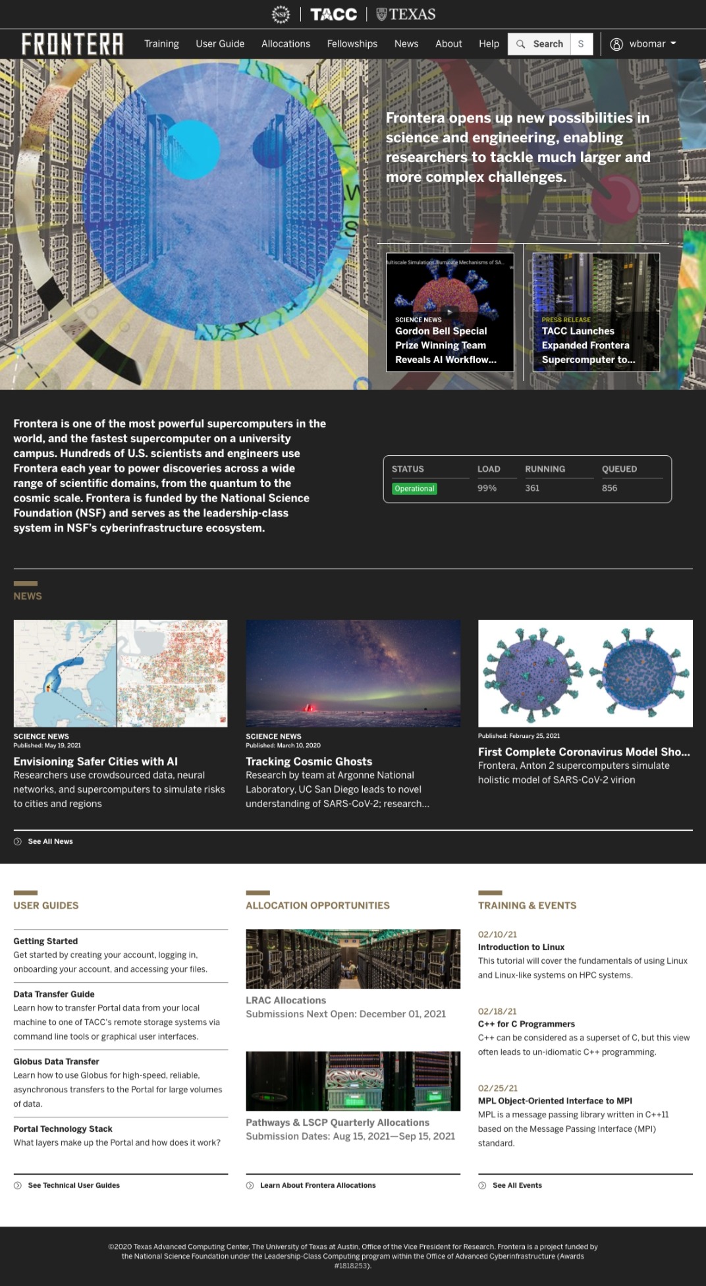
Task: Go to Allocations in navbar
Action: pyautogui.click(x=286, y=43)
